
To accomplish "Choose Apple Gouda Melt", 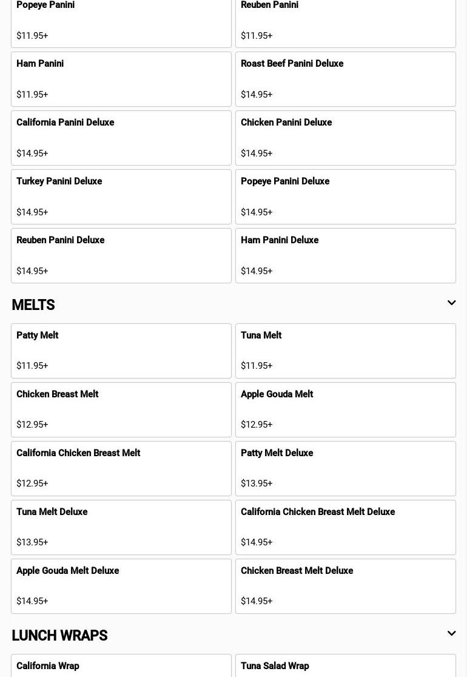I will click(x=346, y=409).
